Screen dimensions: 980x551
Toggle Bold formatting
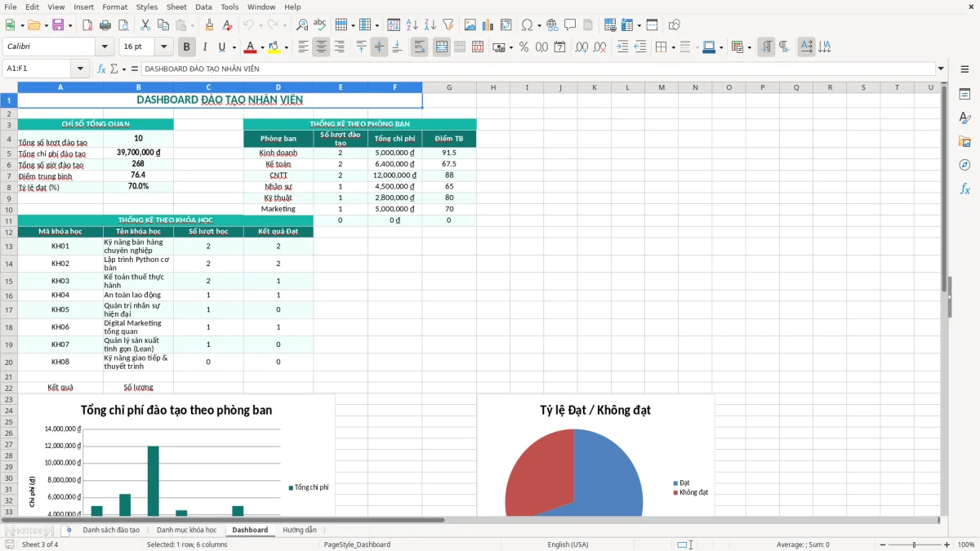pos(186,47)
